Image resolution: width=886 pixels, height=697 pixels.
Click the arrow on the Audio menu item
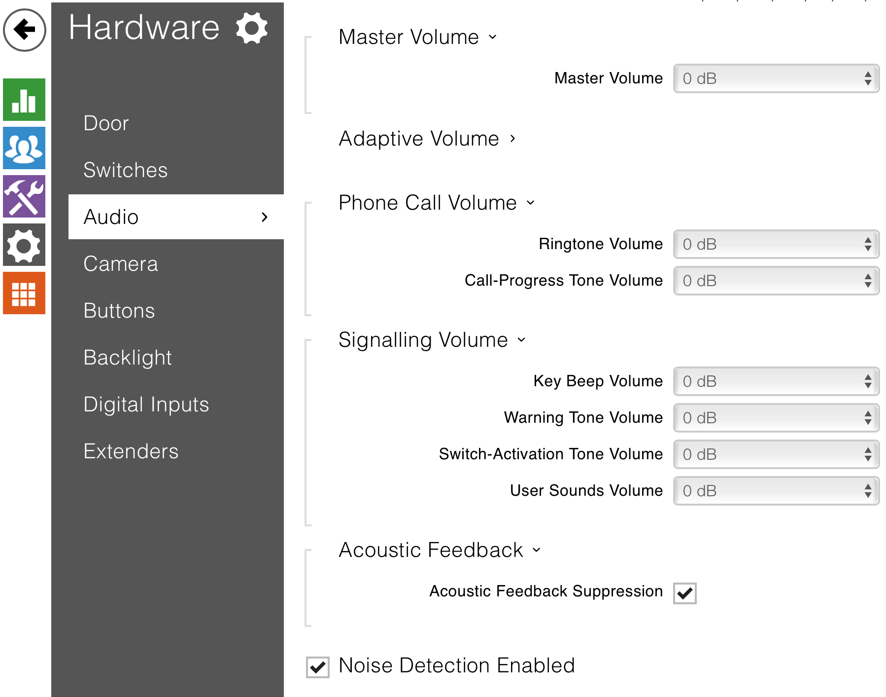tap(265, 217)
